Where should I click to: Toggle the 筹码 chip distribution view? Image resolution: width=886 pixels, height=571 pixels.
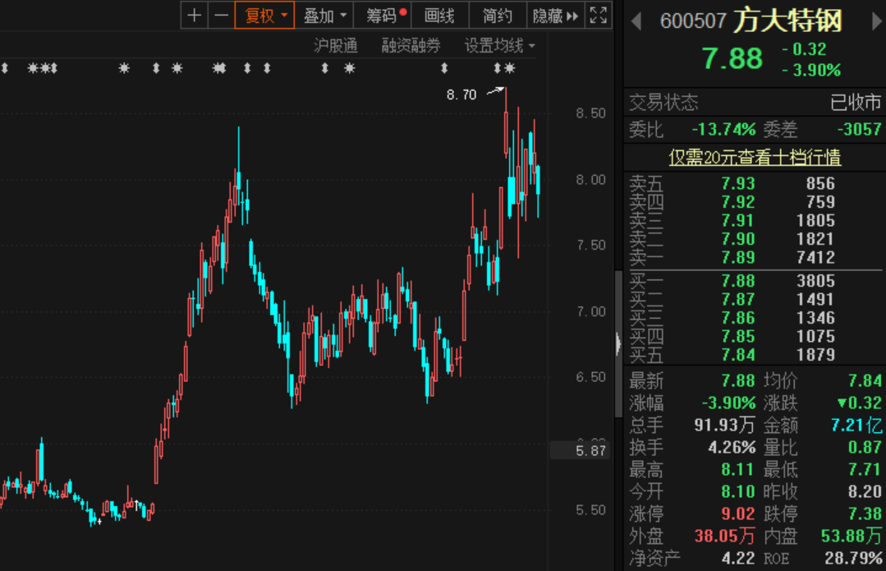(x=385, y=16)
